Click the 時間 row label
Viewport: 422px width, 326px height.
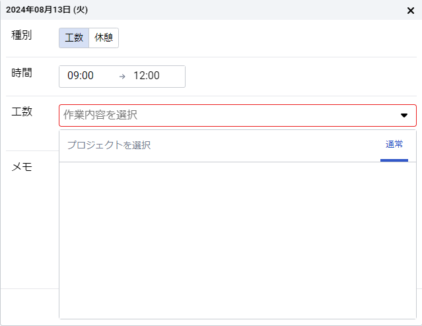pos(22,73)
